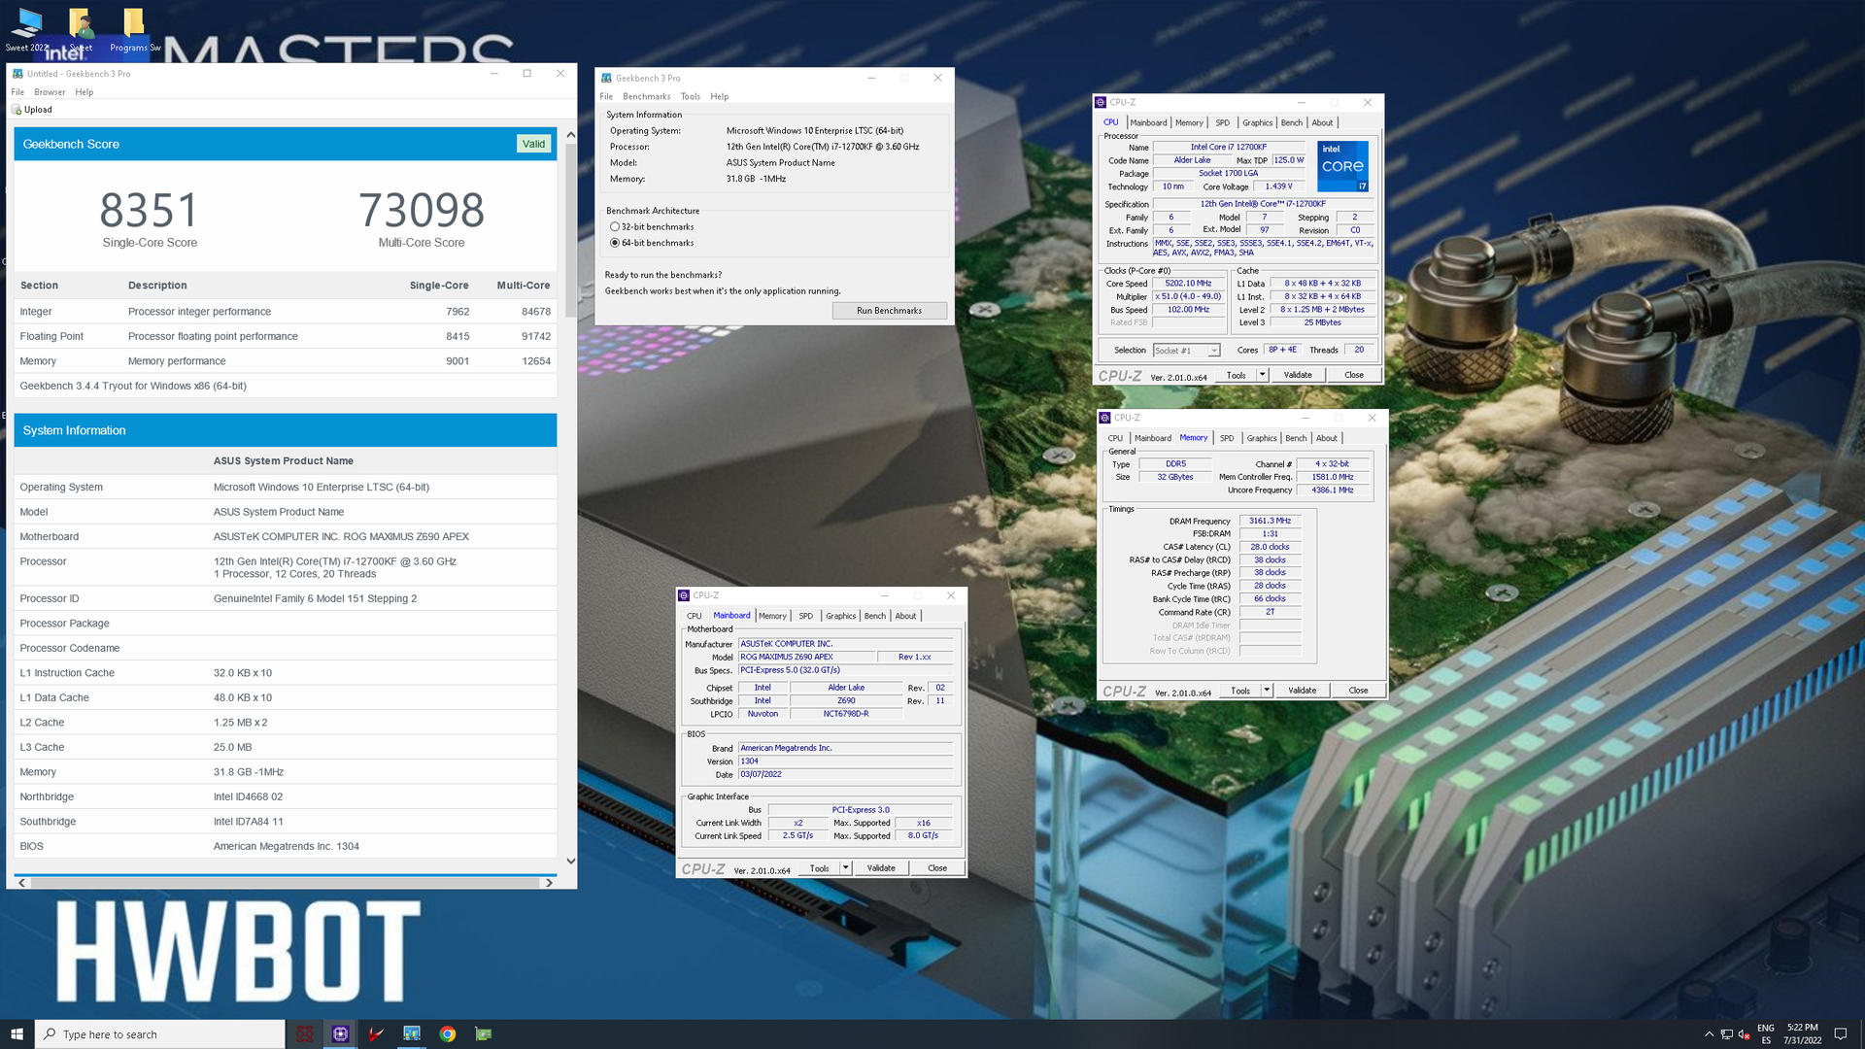The image size is (1865, 1049).
Task: Click the single-core score 8351
Action: pos(150,210)
